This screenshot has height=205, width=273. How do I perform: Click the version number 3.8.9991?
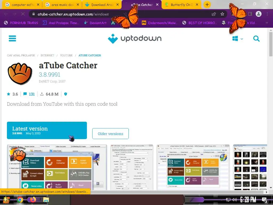tap(50, 75)
